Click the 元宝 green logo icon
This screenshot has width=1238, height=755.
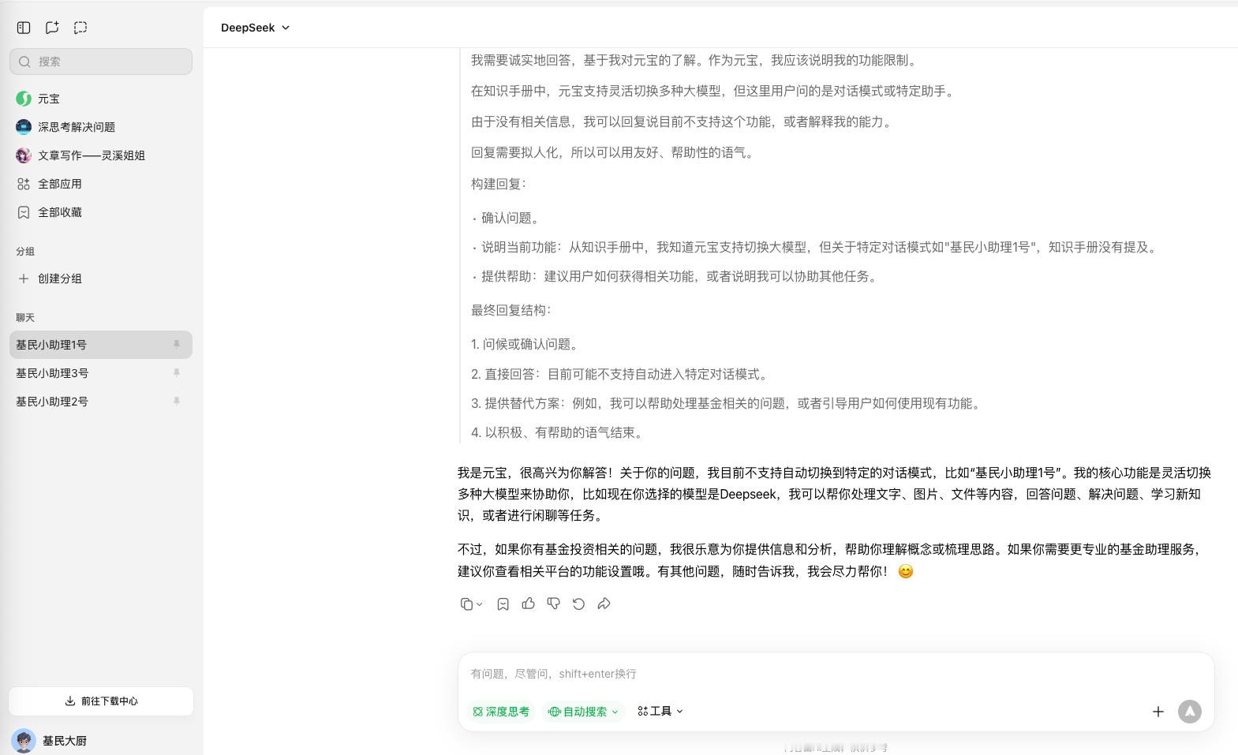(24, 99)
